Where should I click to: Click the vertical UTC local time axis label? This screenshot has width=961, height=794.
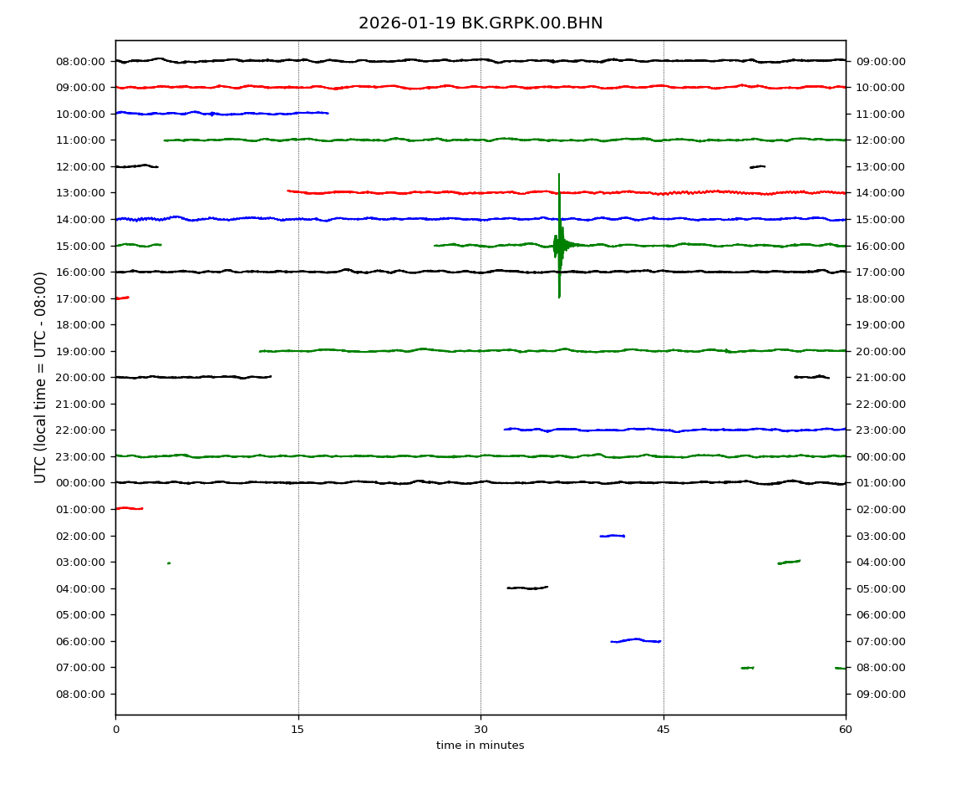coord(41,377)
